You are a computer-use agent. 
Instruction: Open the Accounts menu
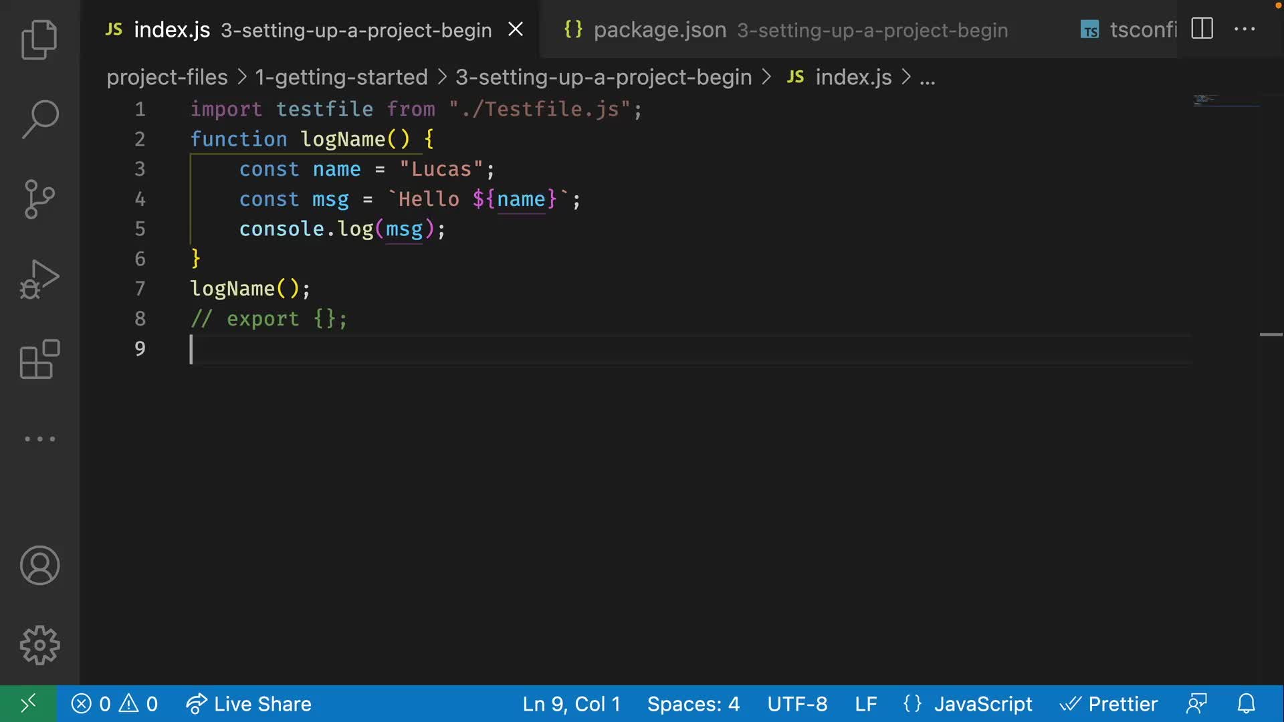click(x=39, y=566)
